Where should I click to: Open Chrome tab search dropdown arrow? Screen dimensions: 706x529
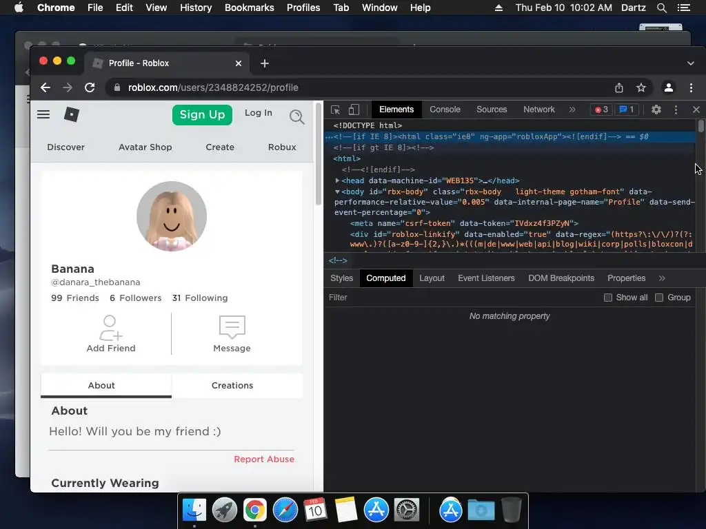pyautogui.click(x=691, y=63)
